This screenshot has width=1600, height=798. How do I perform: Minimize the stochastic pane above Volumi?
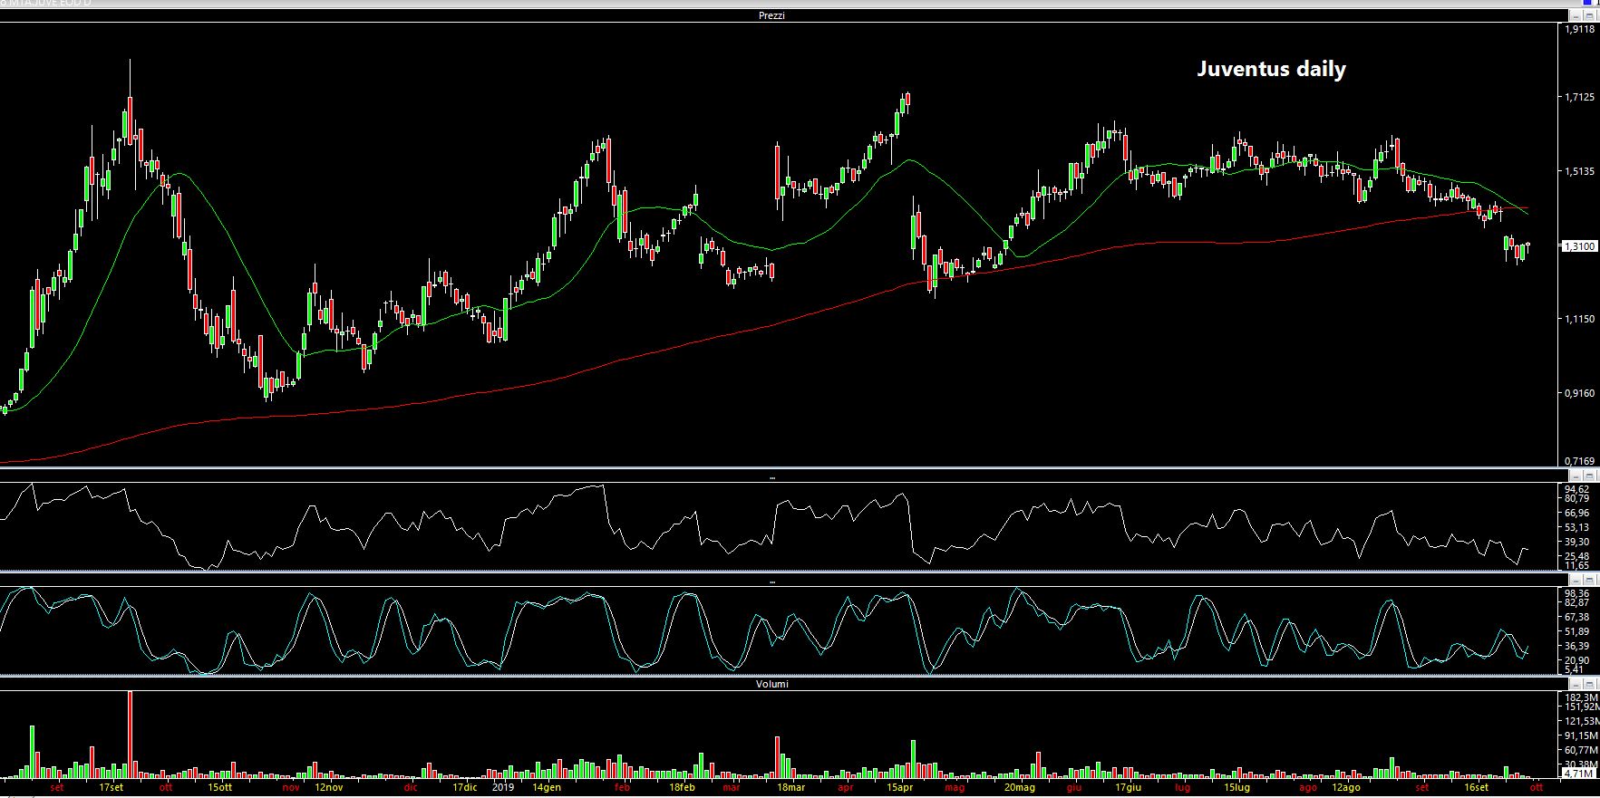click(x=1577, y=582)
